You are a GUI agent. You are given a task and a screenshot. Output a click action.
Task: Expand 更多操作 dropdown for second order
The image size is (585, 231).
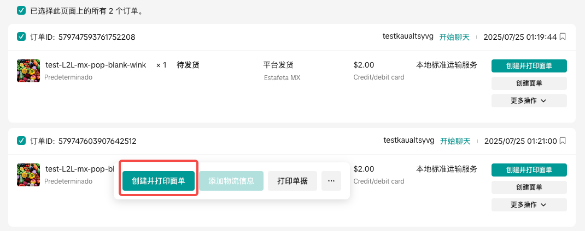point(529,205)
